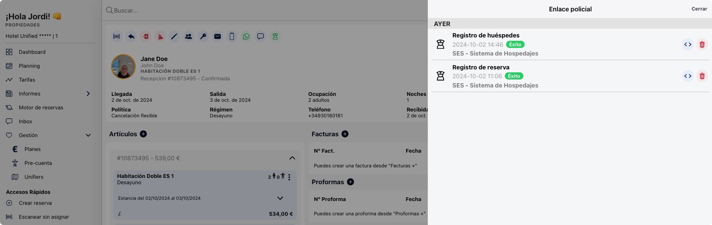Screen dimensions: 712x225
Task: Collapse the #10873495 articles group
Action: point(292,158)
